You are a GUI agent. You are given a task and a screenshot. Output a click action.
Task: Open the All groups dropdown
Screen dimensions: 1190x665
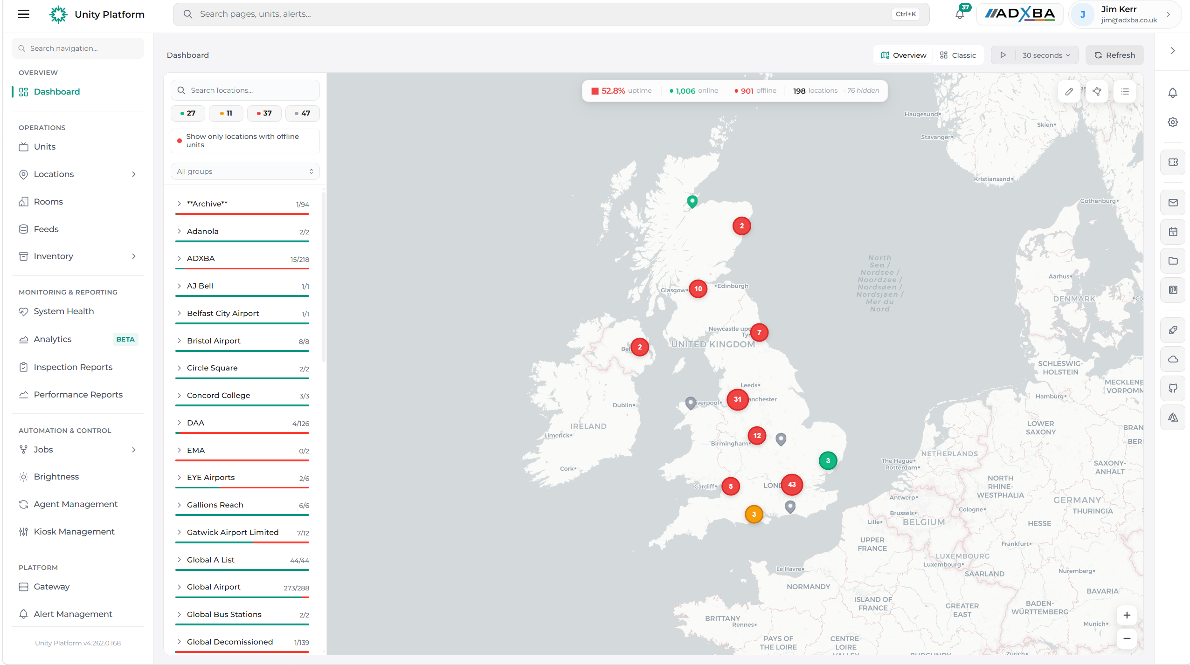point(245,171)
